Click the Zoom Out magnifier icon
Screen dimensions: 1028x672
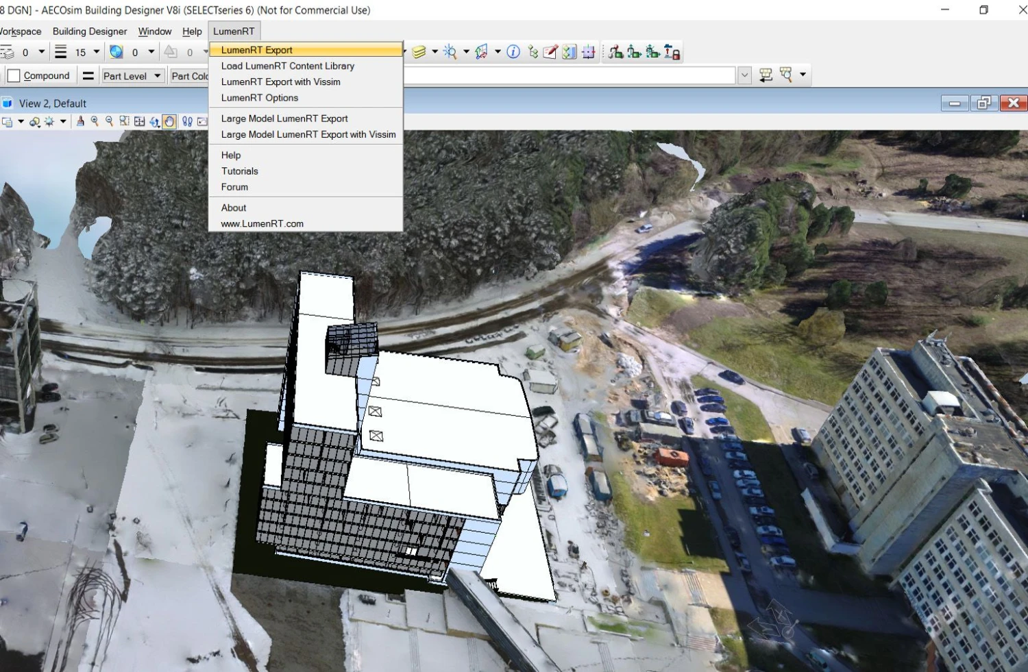[x=110, y=121]
